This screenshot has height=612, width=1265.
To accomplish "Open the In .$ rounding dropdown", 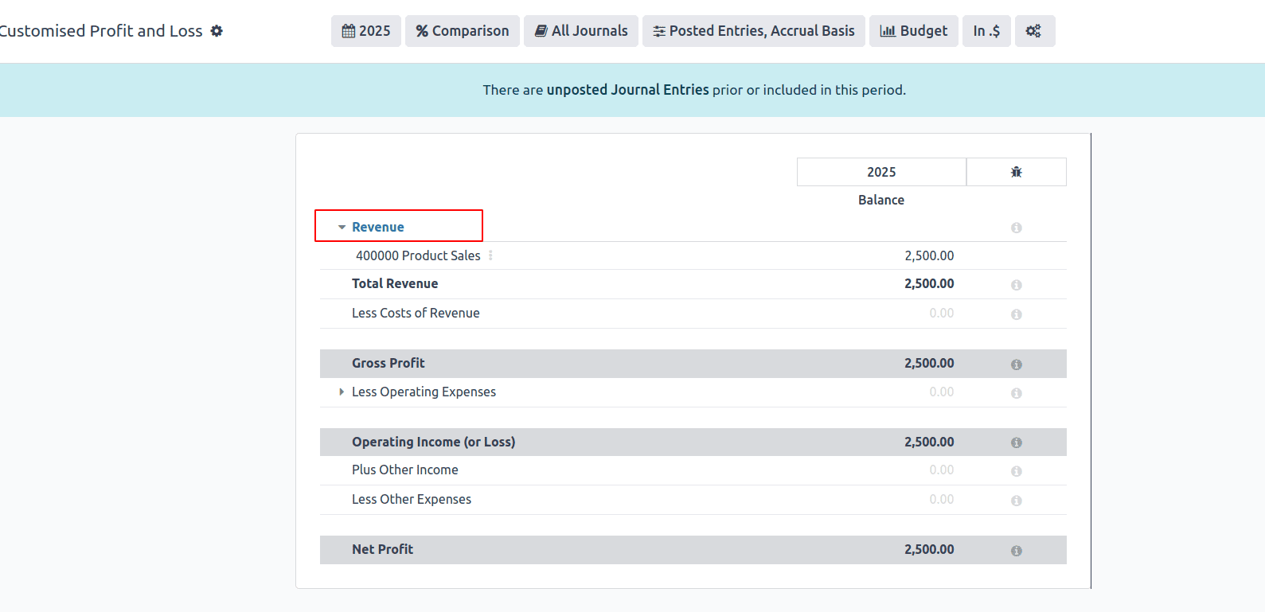I will point(986,31).
